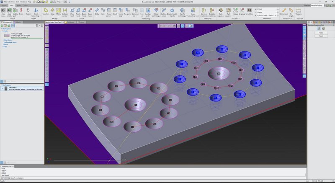This screenshot has width=335, height=183.
Task: Collapse the Parts tree node
Action: (x=2, y=31)
